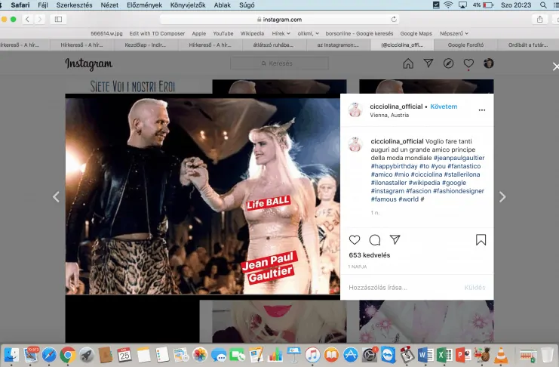The height and width of the screenshot is (367, 559).
Task: Click the battery status icon in menu bar
Action: tap(487, 5)
